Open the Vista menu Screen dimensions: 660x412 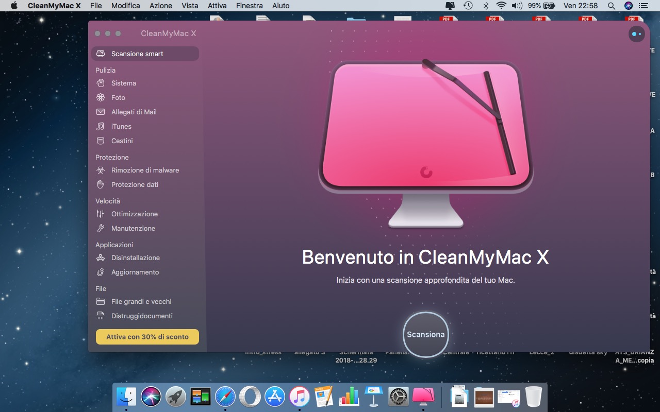coord(190,6)
